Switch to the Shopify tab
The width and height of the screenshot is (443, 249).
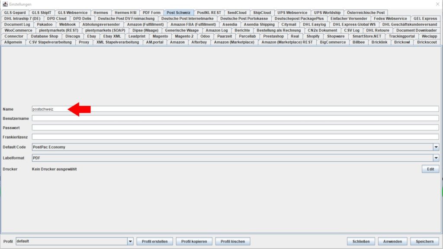[x=313, y=36]
